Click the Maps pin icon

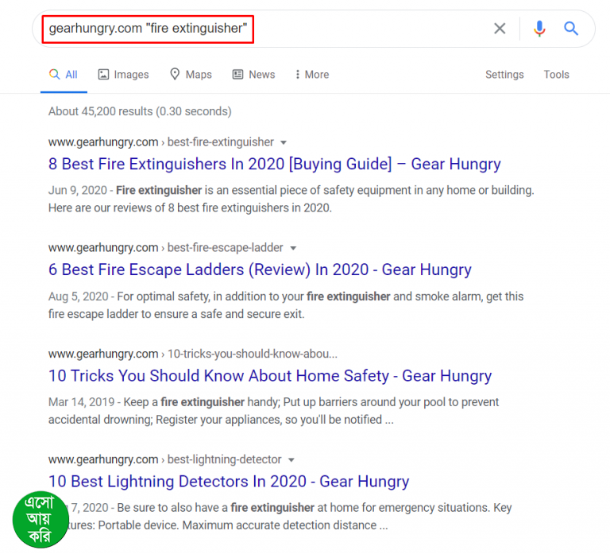tap(175, 75)
